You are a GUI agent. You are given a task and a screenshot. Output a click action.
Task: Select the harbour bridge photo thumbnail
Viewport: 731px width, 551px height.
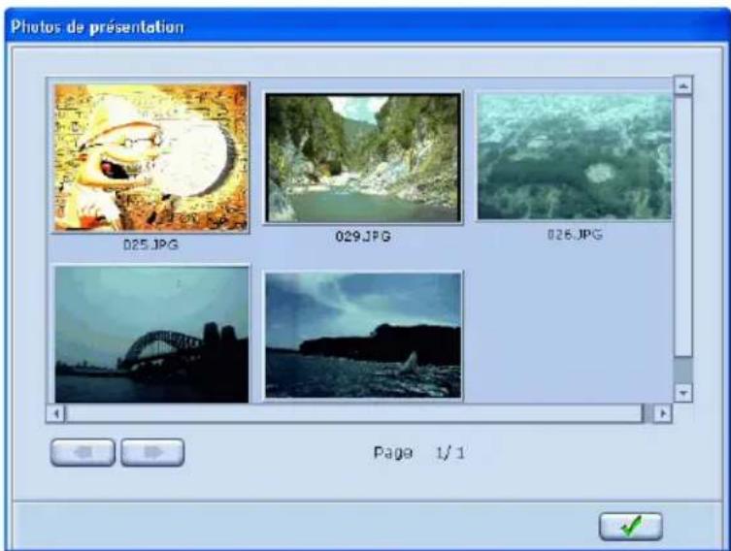[x=151, y=334]
